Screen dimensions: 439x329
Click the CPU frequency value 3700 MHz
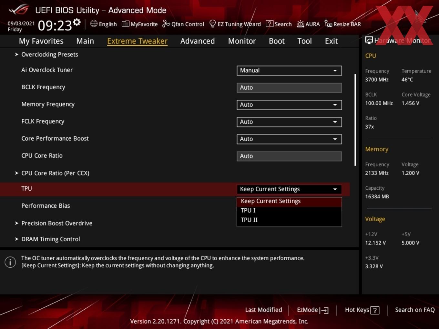pyautogui.click(x=377, y=80)
